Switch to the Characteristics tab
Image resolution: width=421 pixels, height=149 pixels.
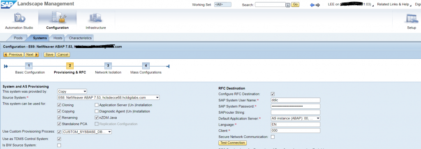pos(80,38)
